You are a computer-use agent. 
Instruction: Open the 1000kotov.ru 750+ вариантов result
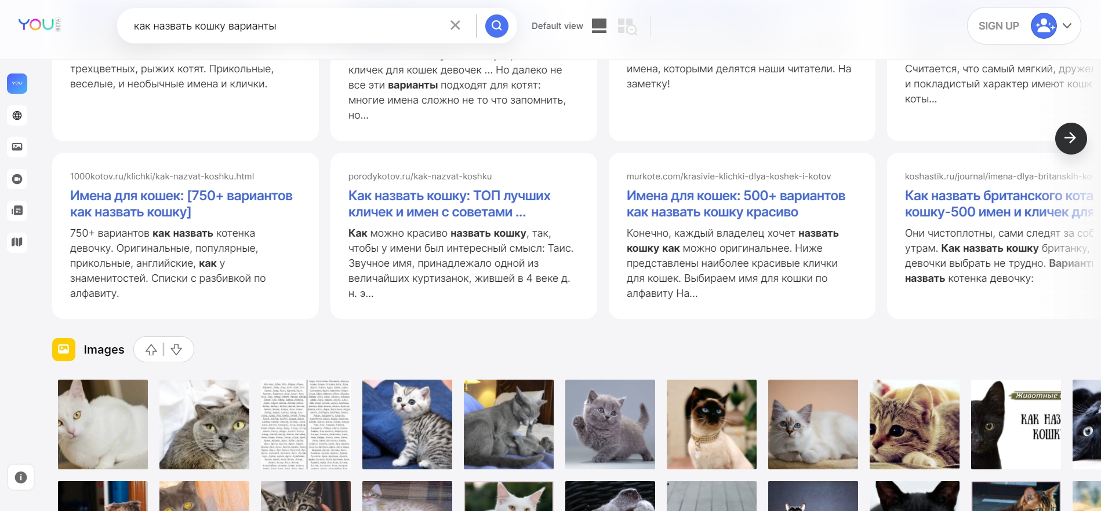tap(181, 204)
